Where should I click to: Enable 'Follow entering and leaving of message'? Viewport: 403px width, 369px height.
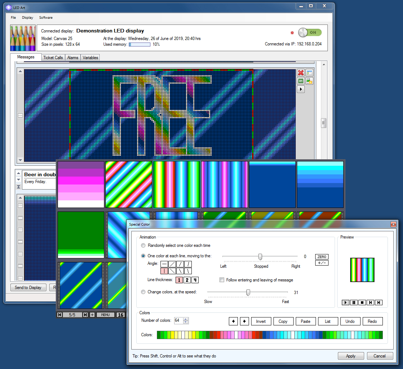coord(222,280)
